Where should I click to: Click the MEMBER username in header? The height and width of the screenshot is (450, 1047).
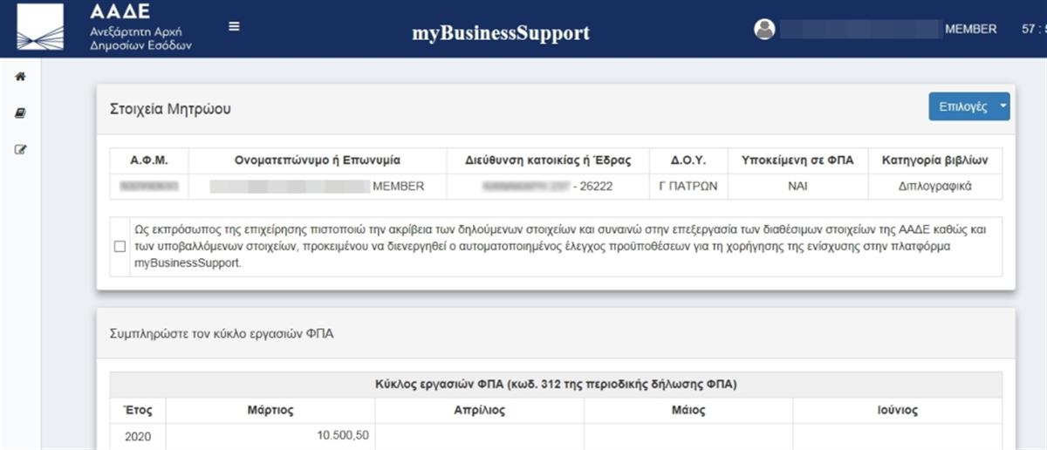[970, 29]
